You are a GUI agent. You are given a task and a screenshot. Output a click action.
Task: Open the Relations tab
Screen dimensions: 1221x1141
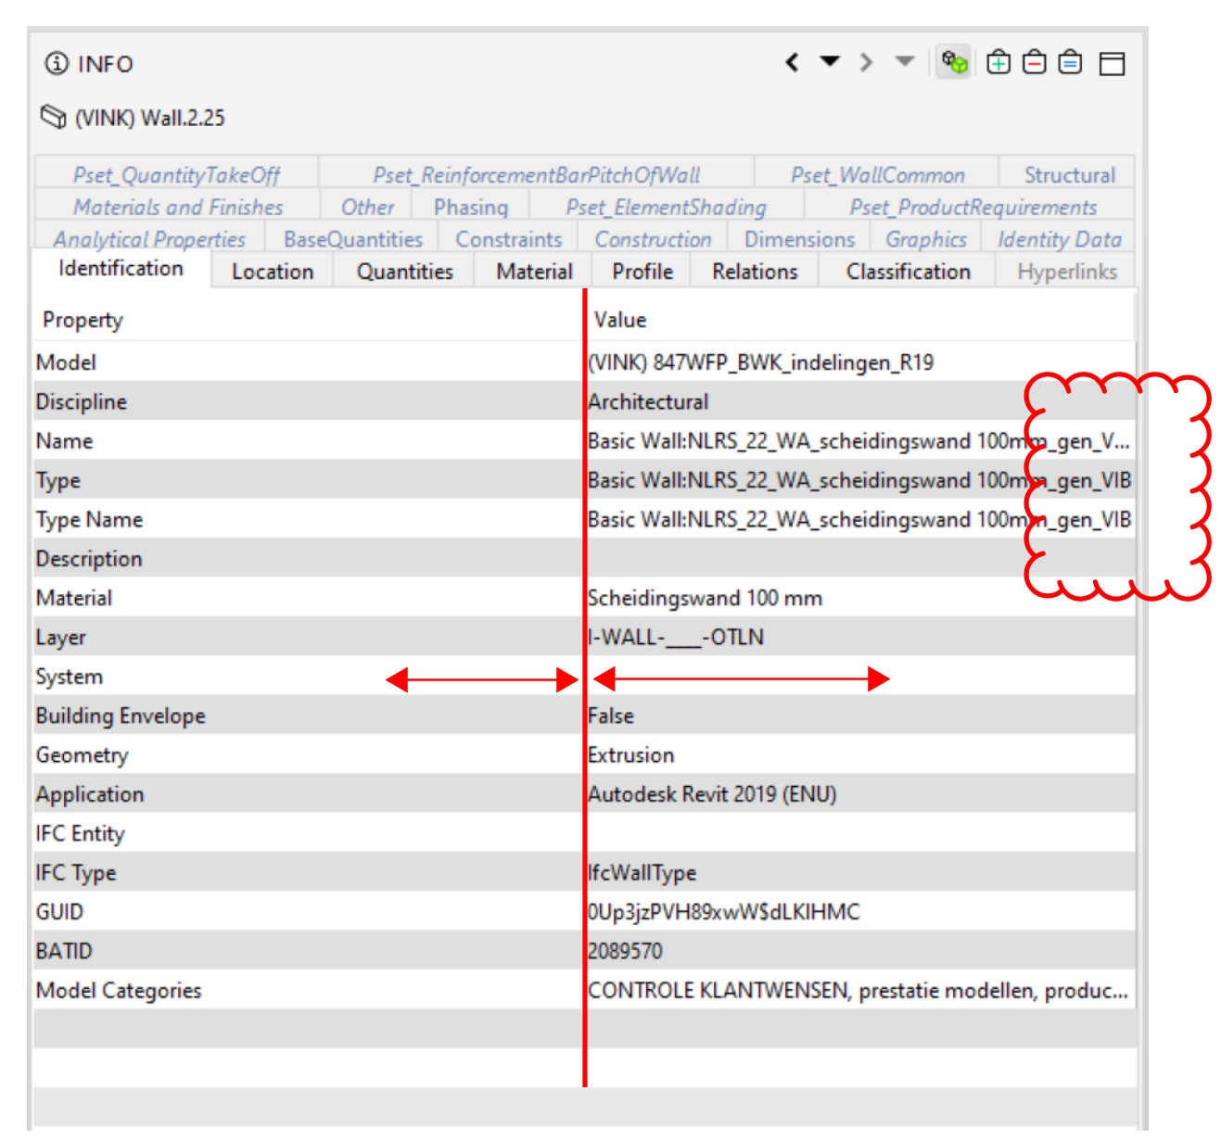[755, 272]
